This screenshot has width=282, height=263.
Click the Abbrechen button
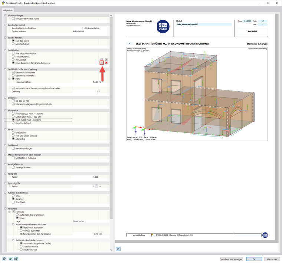(272, 259)
